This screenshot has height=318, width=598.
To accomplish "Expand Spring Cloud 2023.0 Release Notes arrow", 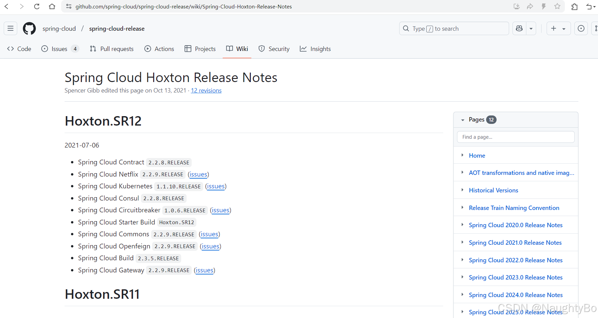I will coord(462,277).
